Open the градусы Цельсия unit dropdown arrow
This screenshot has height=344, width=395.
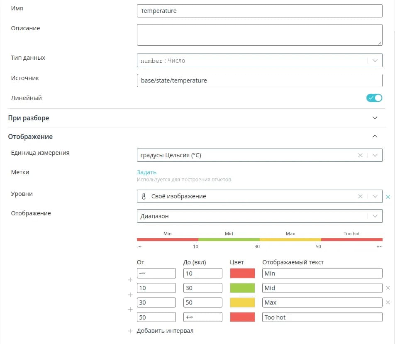pos(375,155)
